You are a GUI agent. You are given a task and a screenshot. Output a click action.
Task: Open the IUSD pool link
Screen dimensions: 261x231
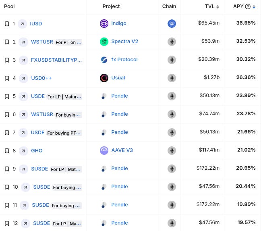point(36,24)
